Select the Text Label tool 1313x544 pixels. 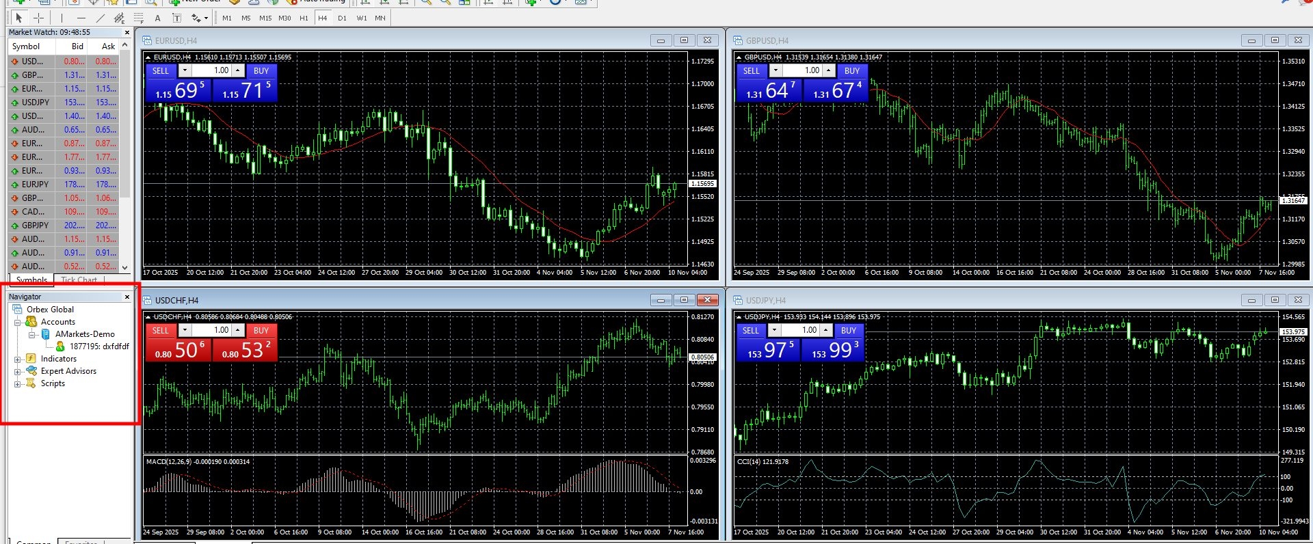click(176, 18)
